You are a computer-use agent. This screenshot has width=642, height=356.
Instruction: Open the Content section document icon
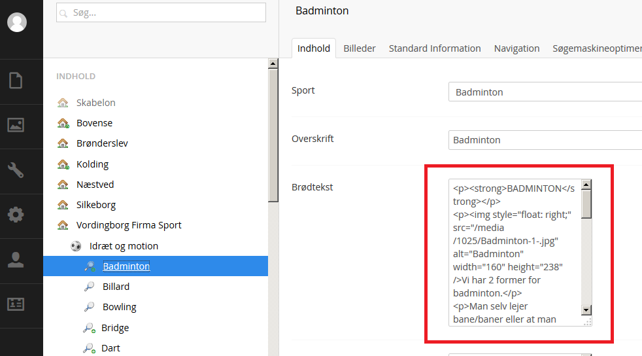[x=16, y=80]
